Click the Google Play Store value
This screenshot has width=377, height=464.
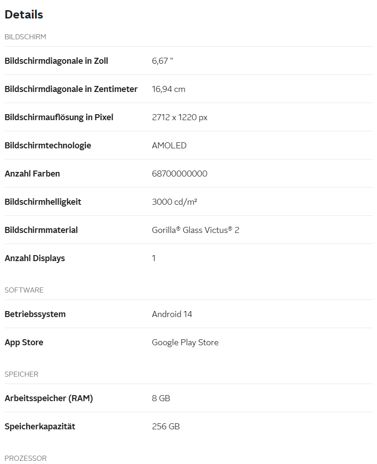(x=185, y=342)
